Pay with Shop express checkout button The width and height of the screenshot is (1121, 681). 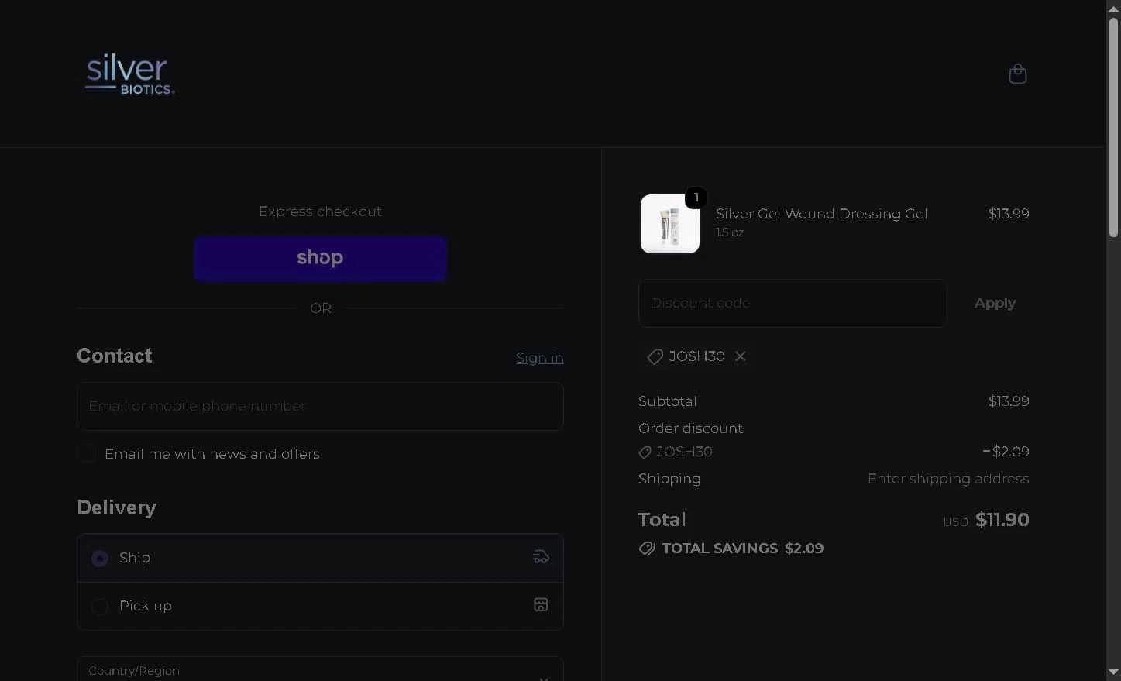(x=320, y=258)
